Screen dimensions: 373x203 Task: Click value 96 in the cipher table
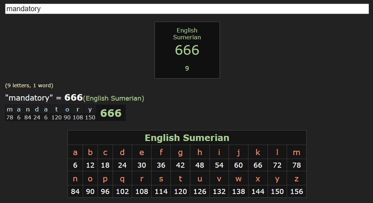(105, 191)
